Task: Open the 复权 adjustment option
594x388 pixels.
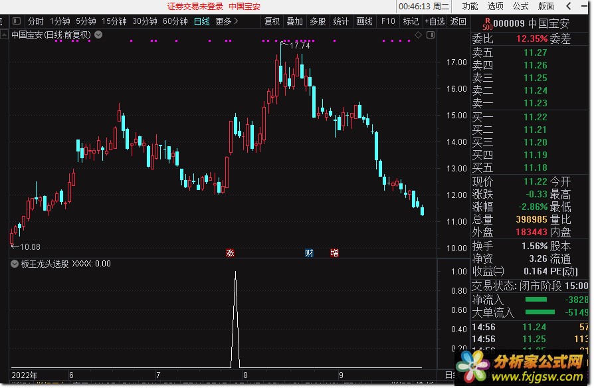Action: pyautogui.click(x=272, y=21)
